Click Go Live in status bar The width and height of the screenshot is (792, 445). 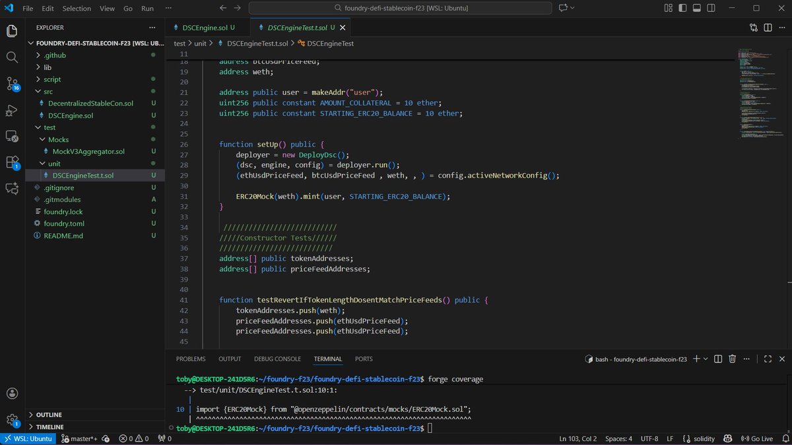(x=757, y=438)
